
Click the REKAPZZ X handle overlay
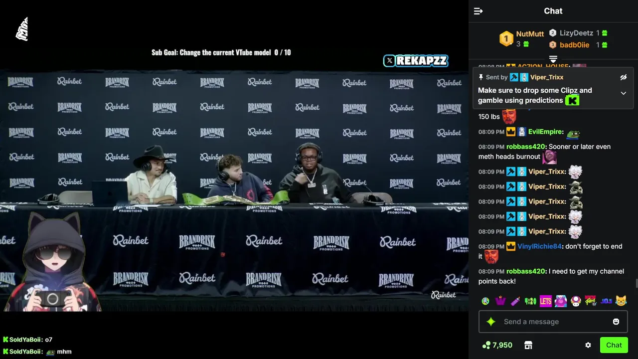tap(416, 61)
